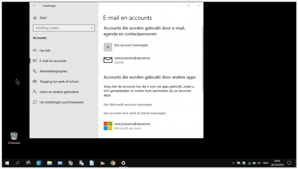Open Prullenbak on the desktop
This screenshot has width=298, height=169.
[14, 137]
